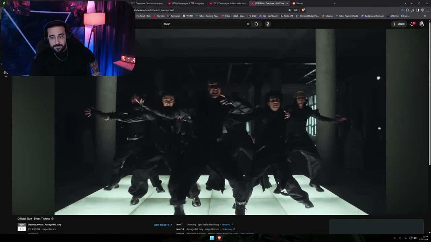
Task: Click the Official Blue - Event Tickets heading
Action: (x=34, y=219)
